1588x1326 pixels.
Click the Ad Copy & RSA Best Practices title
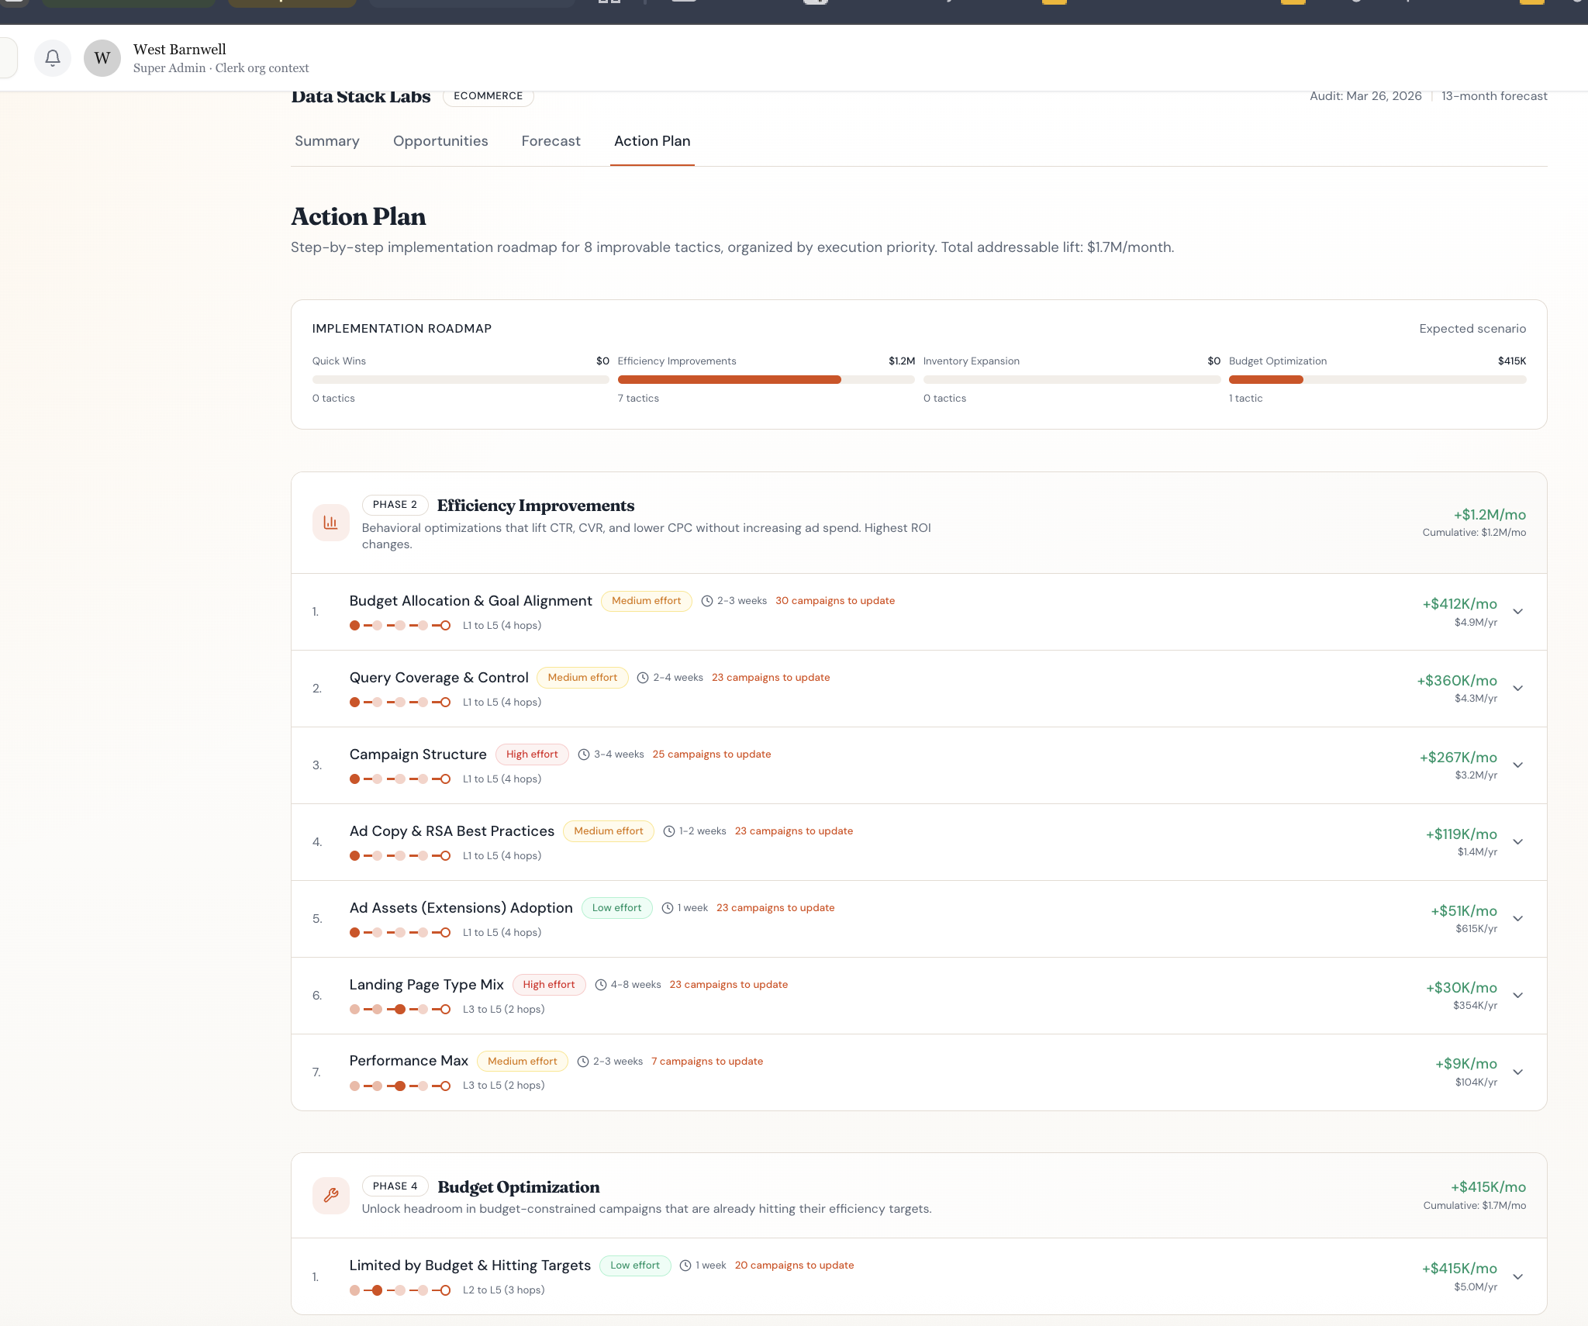452,831
